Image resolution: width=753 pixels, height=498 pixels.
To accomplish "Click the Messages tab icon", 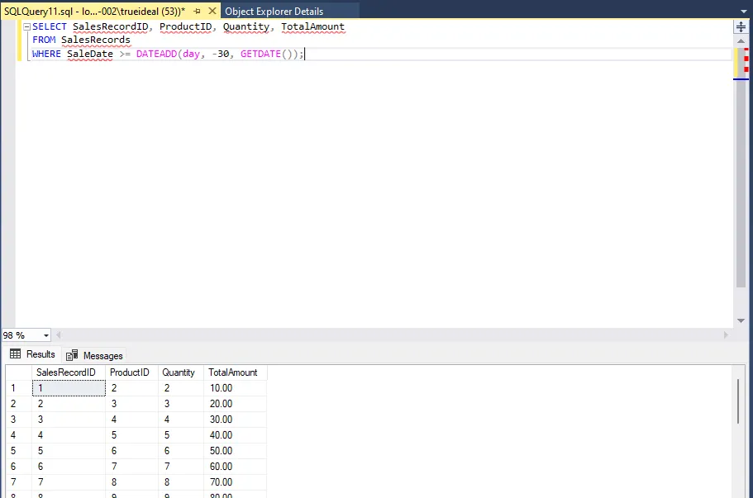I will coord(72,355).
